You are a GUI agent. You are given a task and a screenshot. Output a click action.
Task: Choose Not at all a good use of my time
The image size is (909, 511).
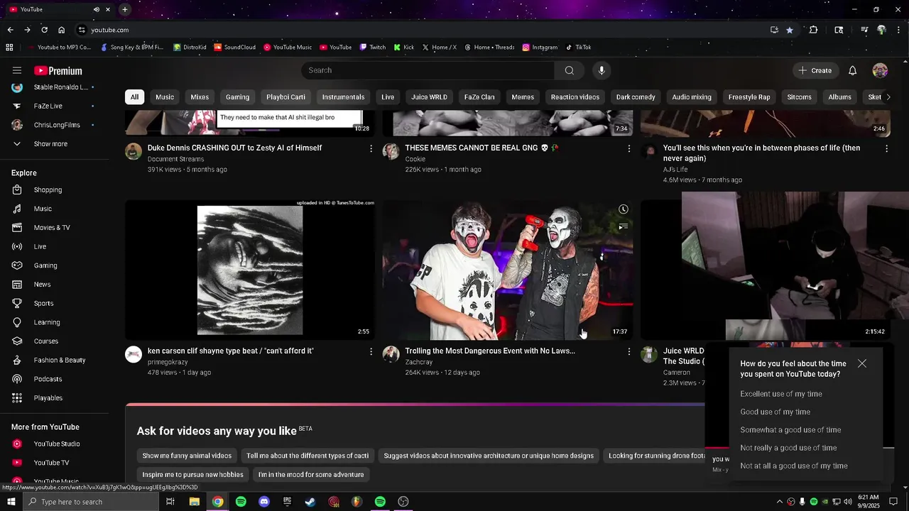pyautogui.click(x=794, y=466)
